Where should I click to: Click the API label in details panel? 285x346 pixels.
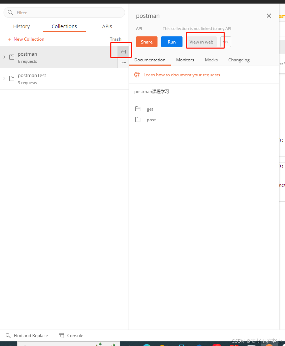click(x=139, y=29)
